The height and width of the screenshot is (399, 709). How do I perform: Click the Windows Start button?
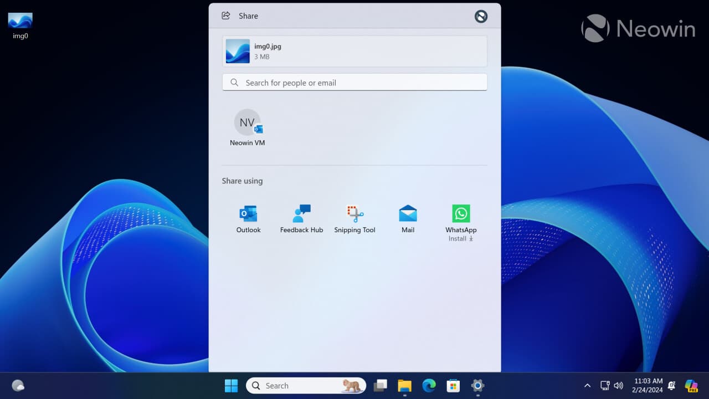231,385
